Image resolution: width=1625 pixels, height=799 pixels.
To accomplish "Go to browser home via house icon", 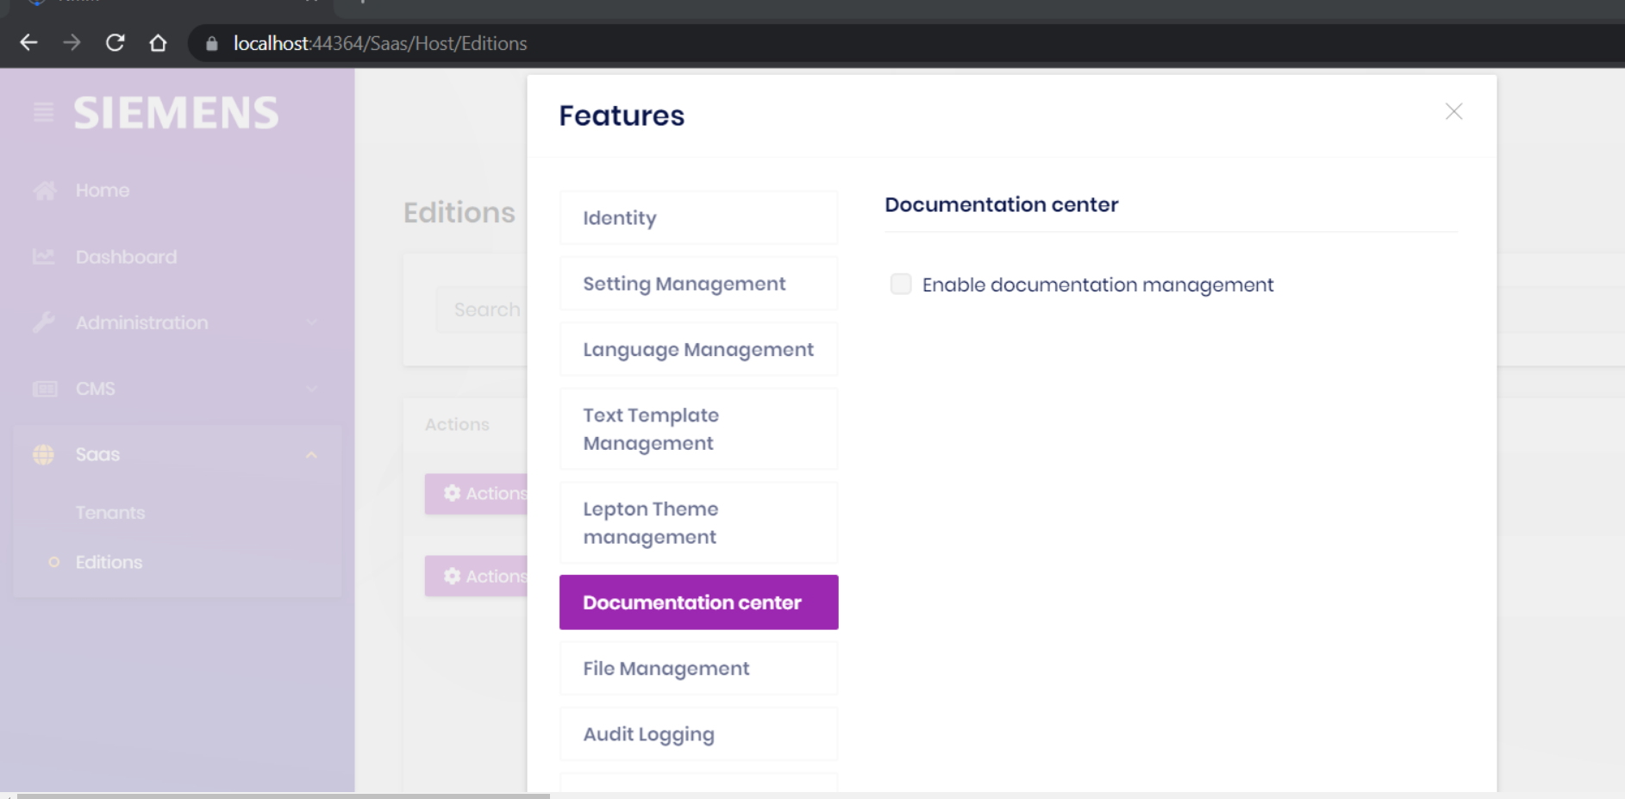I will pos(158,43).
